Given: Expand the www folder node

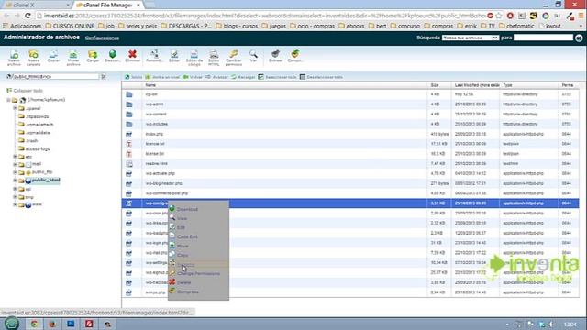Looking at the screenshot, I should coord(15,204).
